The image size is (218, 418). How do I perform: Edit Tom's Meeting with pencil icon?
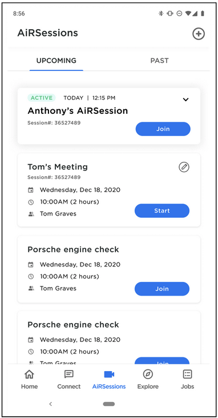coord(184,167)
